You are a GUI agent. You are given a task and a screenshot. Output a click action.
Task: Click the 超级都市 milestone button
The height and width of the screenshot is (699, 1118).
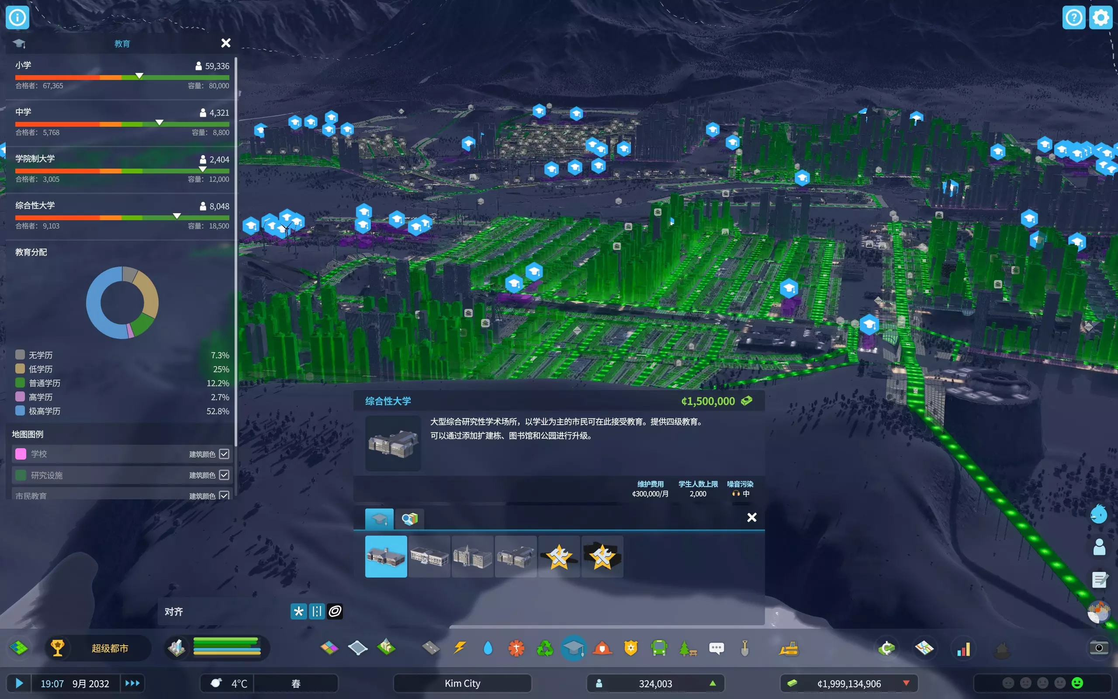109,648
